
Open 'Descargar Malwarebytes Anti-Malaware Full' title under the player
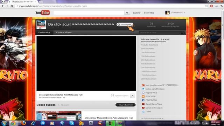(x=61, y=95)
